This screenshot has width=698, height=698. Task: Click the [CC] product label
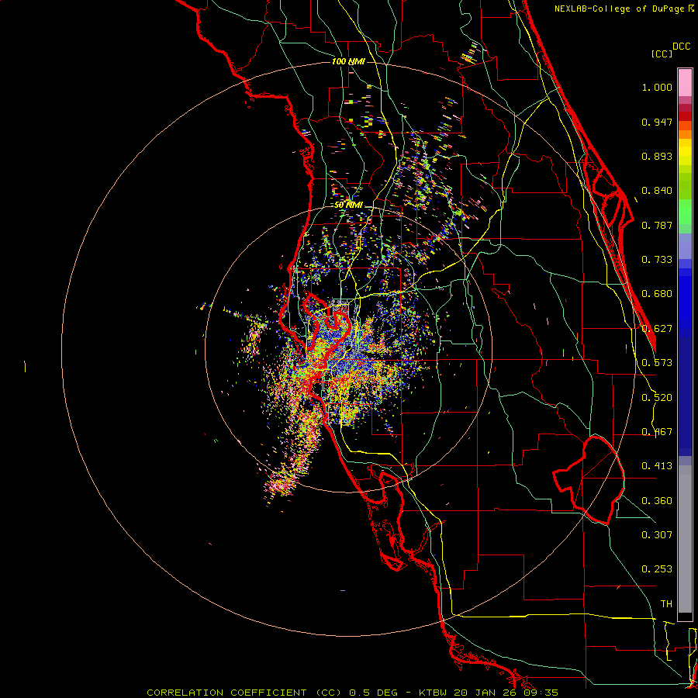662,54
